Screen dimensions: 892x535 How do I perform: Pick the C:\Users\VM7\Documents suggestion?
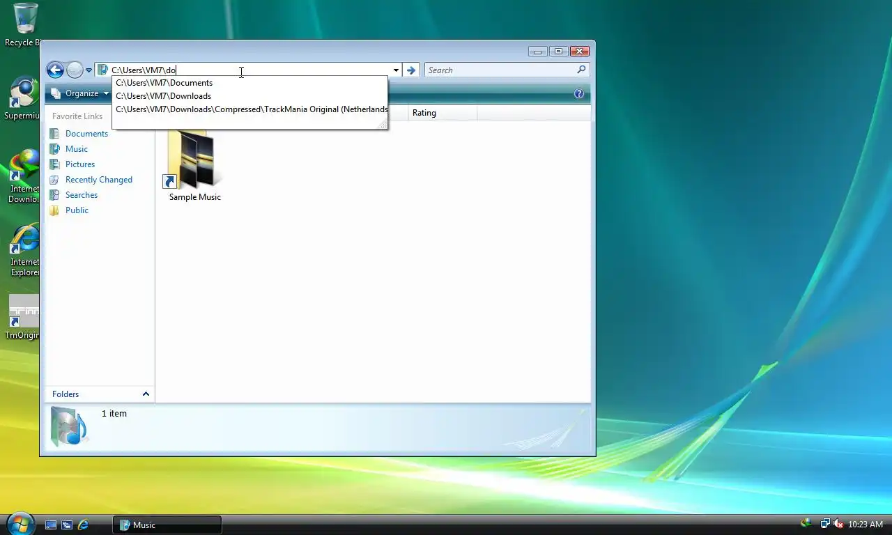[249, 83]
